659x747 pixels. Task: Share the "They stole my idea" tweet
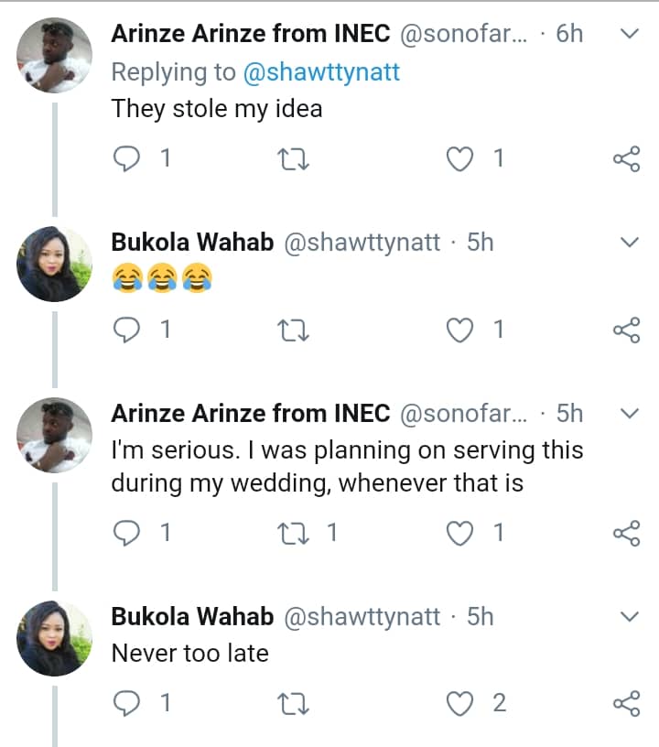(x=626, y=160)
